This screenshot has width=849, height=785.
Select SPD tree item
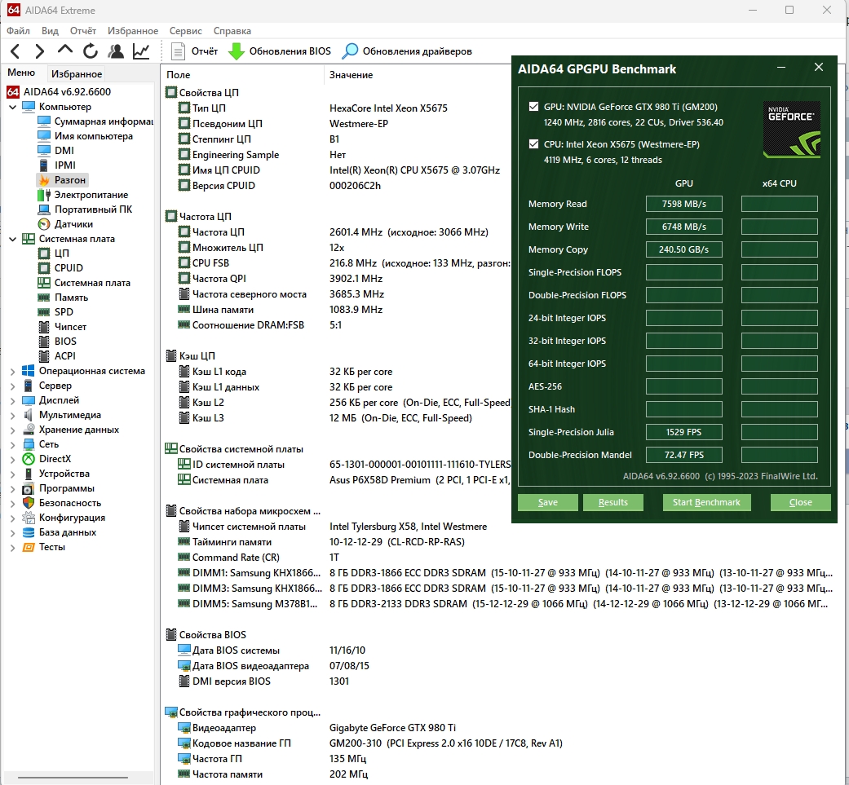pos(64,311)
